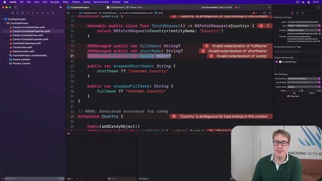Toggle the inspector panel button
This screenshot has height=181, width=322.
pos(317,7)
